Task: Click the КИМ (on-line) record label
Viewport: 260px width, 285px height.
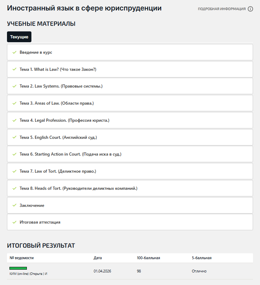Action: click(x=28, y=274)
